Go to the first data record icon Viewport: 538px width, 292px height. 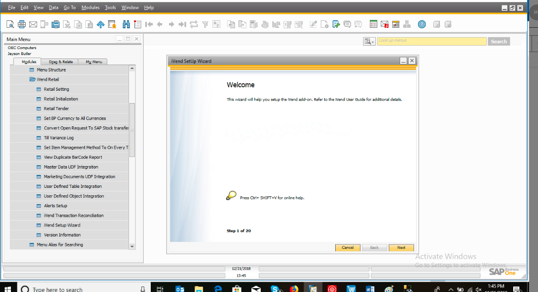pos(149,24)
